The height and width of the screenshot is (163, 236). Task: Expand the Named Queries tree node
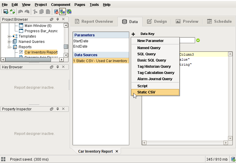click(9, 42)
